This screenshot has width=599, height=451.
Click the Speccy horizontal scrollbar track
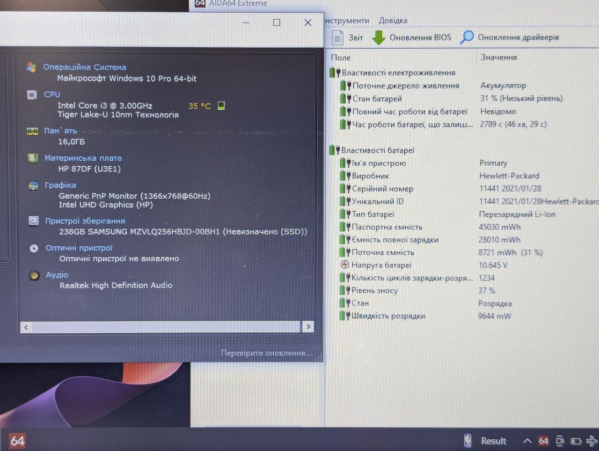[167, 327]
